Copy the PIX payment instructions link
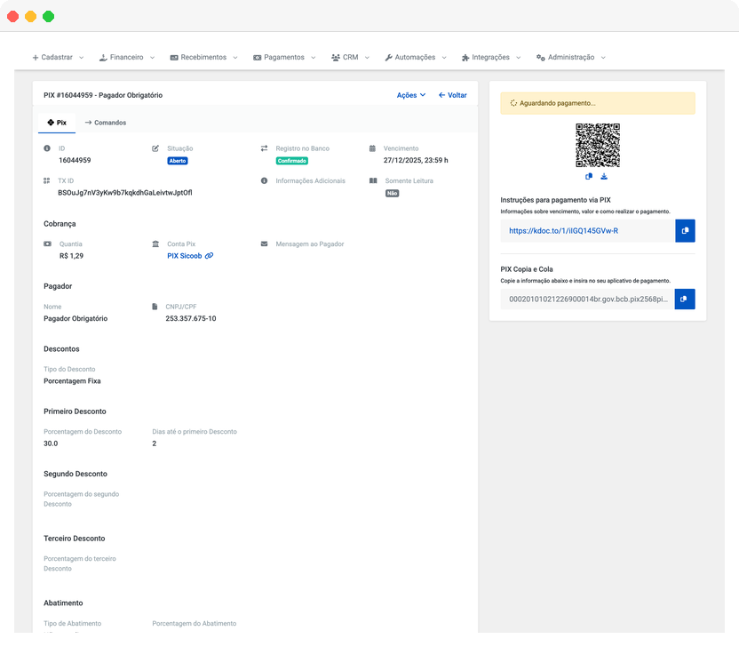This screenshot has width=739, height=647. tap(684, 231)
